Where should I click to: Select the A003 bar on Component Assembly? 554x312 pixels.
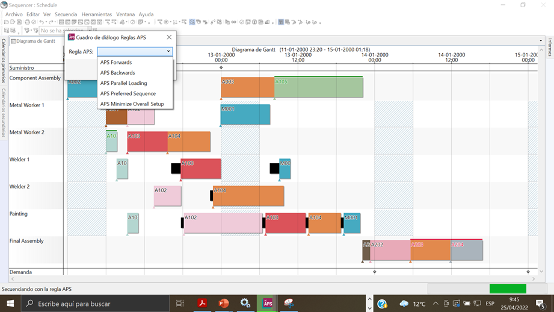point(248,87)
